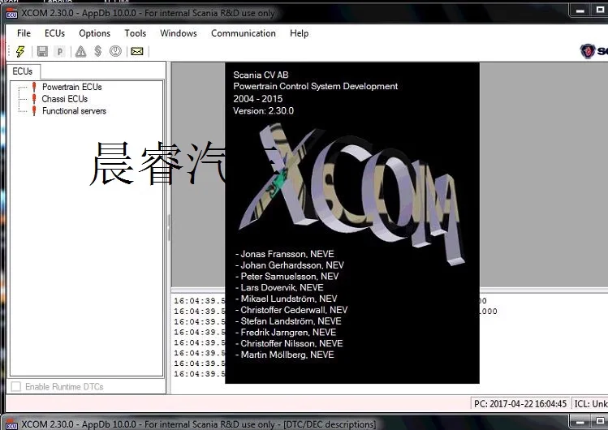The width and height of the screenshot is (608, 430).
Task: Click the envelope message toolbar icon
Action: 137,51
